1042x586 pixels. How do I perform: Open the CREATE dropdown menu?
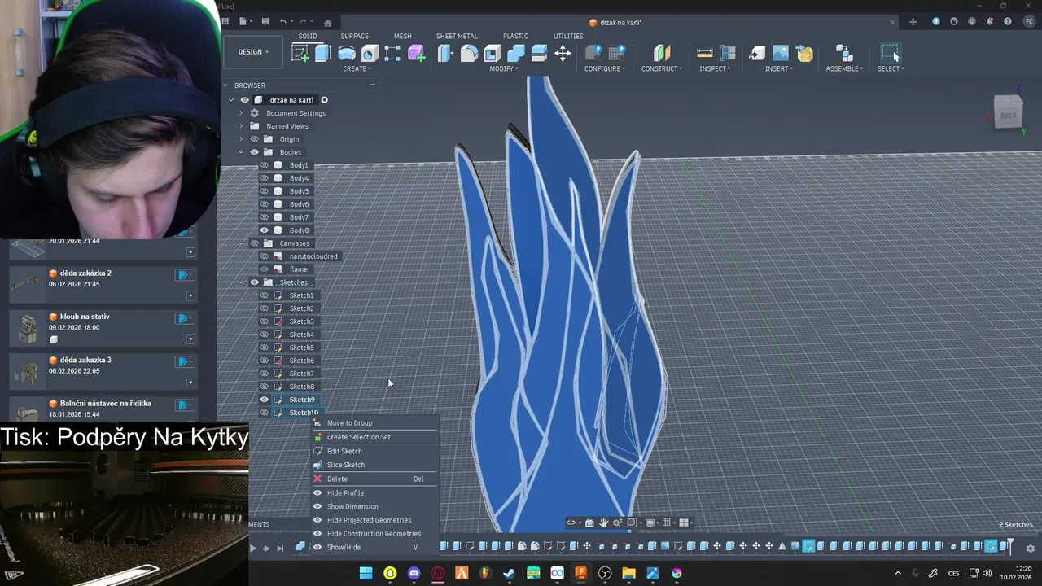pyautogui.click(x=357, y=68)
